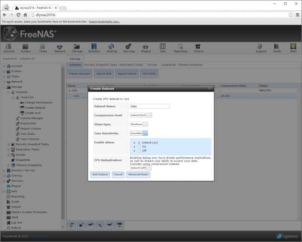This screenshot has width=302, height=242.
Task: Switch to the Scrubs tab
Action: tap(152, 65)
